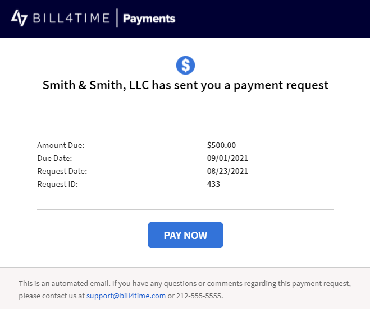Select the Request ID label
Screen dimensions: 370x309
tap(58, 184)
